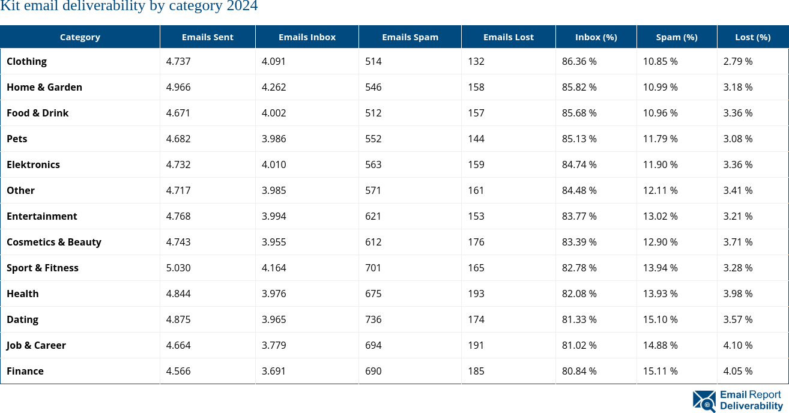The height and width of the screenshot is (413, 789).
Task: Select the Dating category cell
Action: [80, 319]
